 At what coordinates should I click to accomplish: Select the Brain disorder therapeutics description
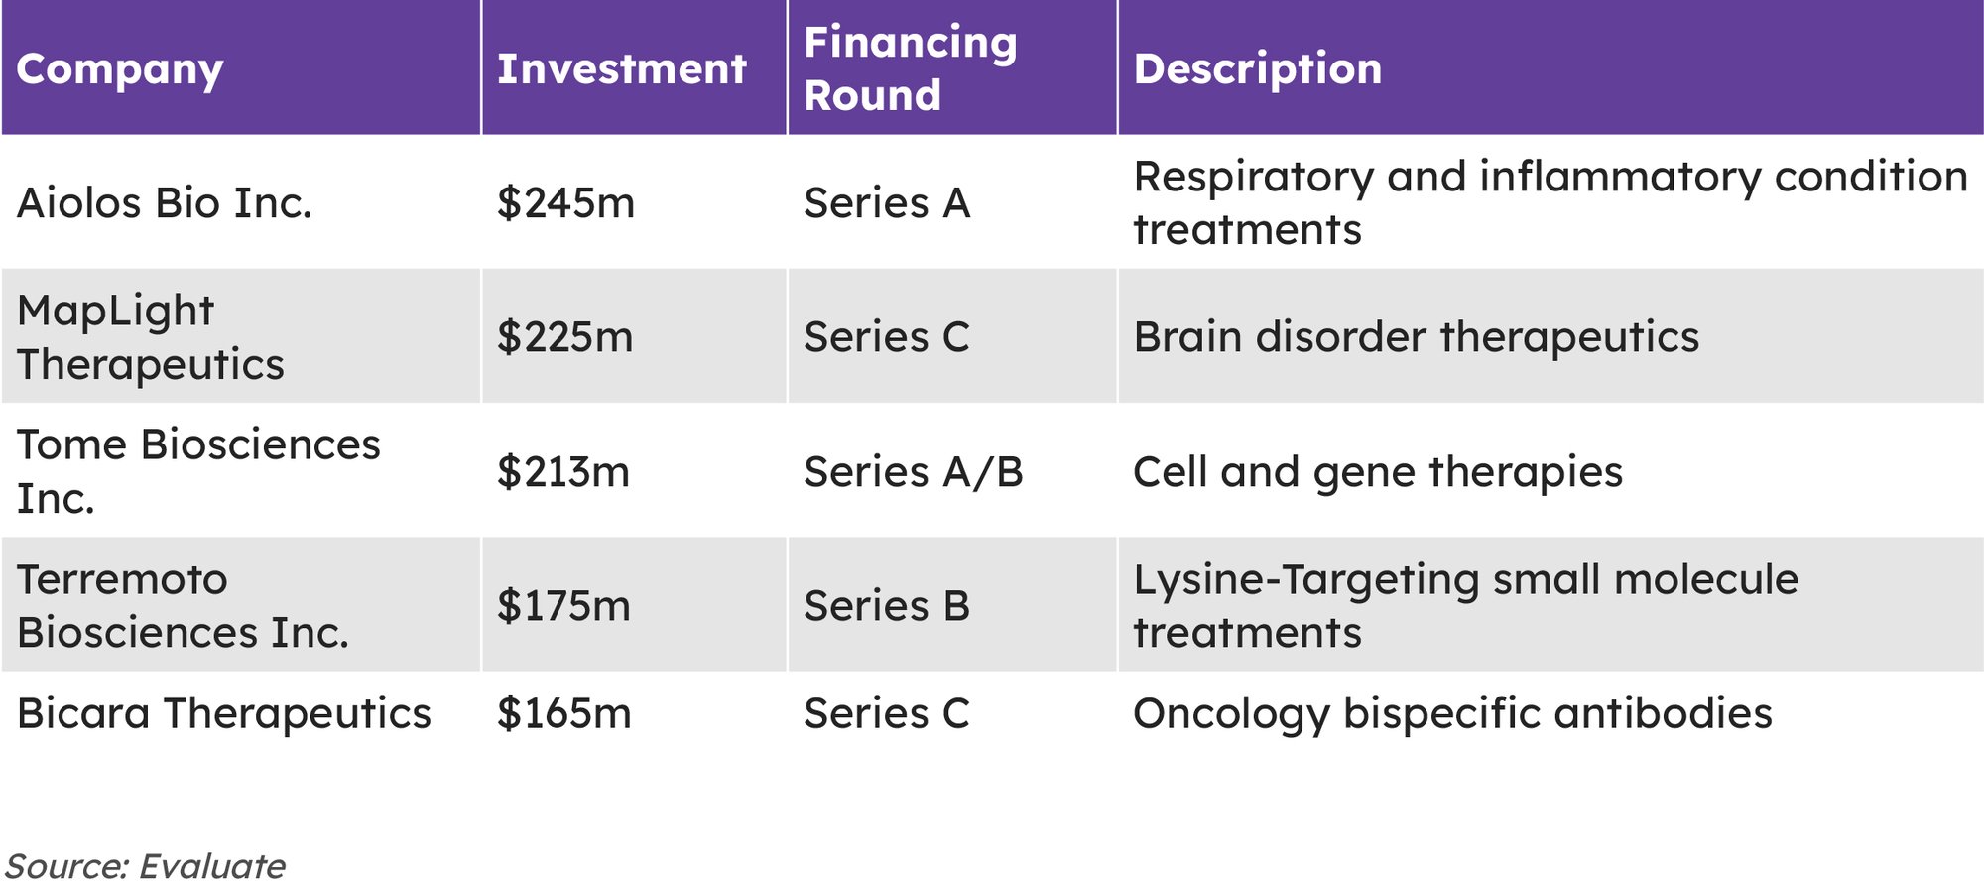click(x=1416, y=337)
